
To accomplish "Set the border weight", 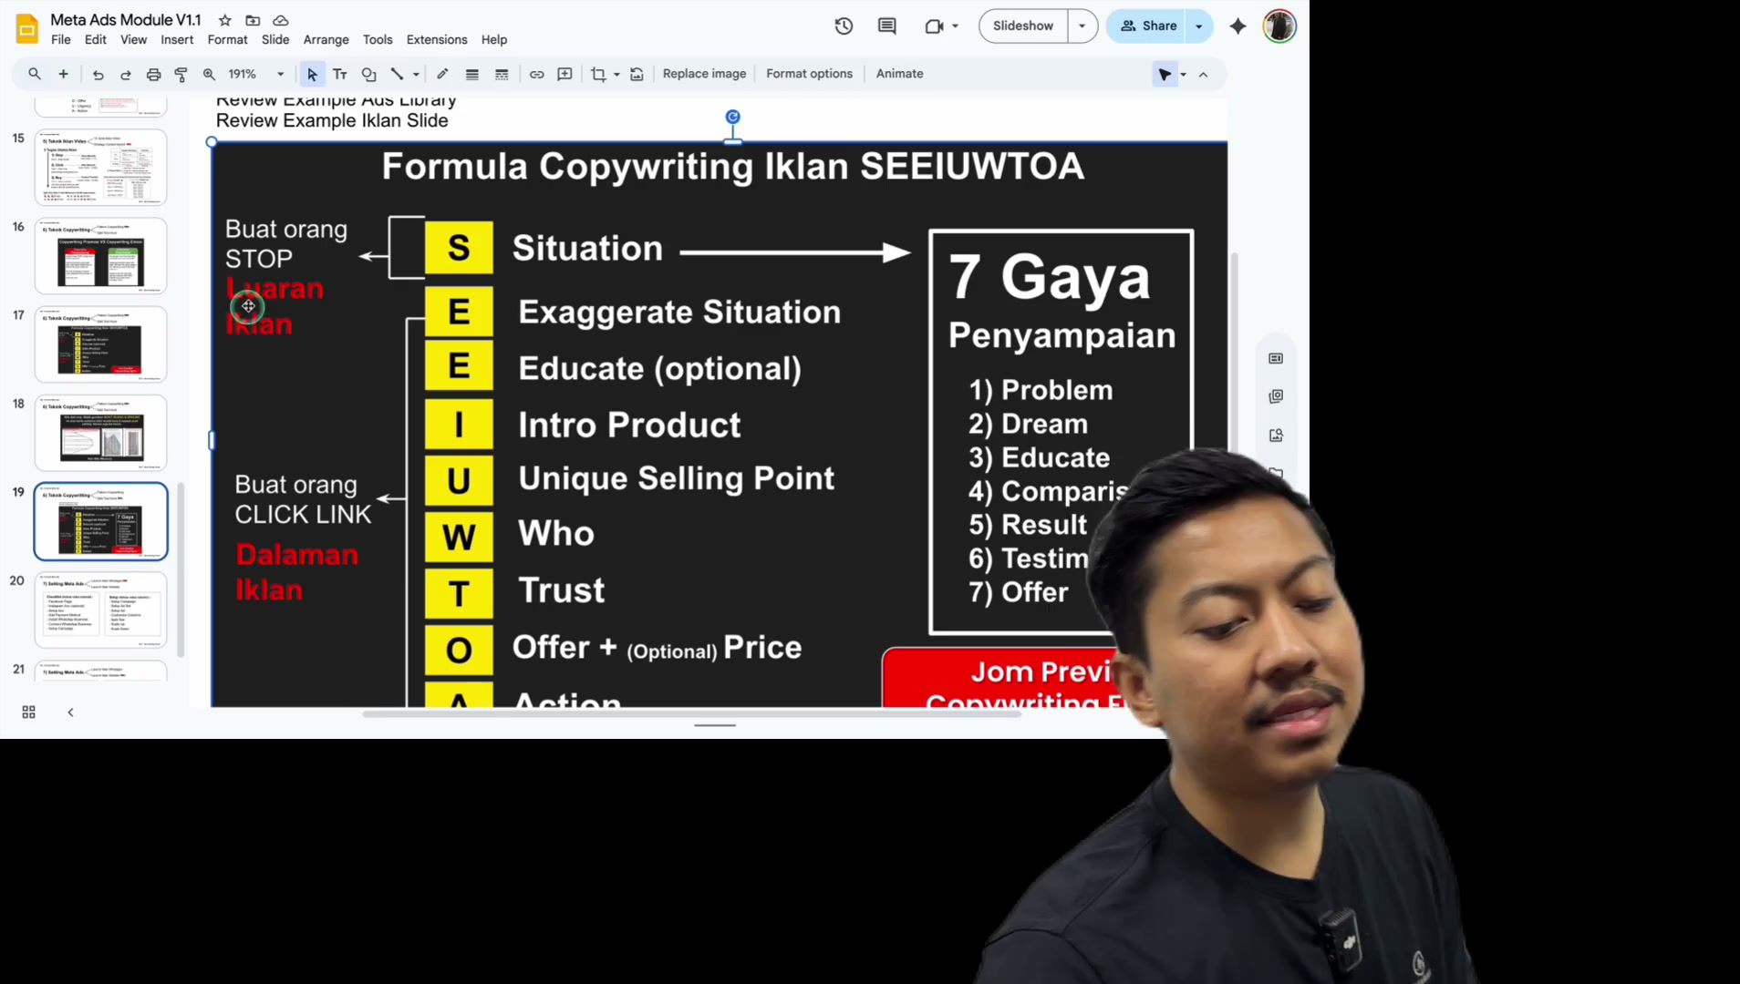I will (x=471, y=74).
